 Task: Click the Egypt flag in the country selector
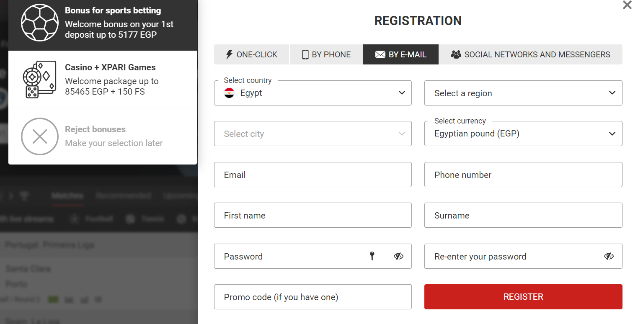click(x=229, y=93)
